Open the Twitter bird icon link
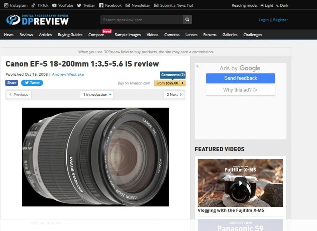317x231 pixels. coord(79,6)
